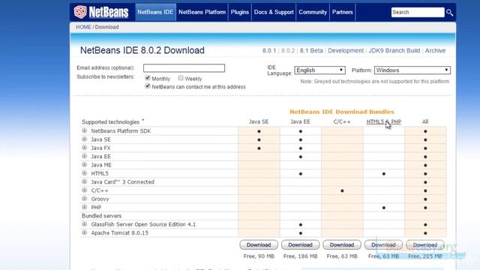Uncheck NetBeans can contact me checkbox
Viewport: 480px width, 270px height.
(148, 86)
